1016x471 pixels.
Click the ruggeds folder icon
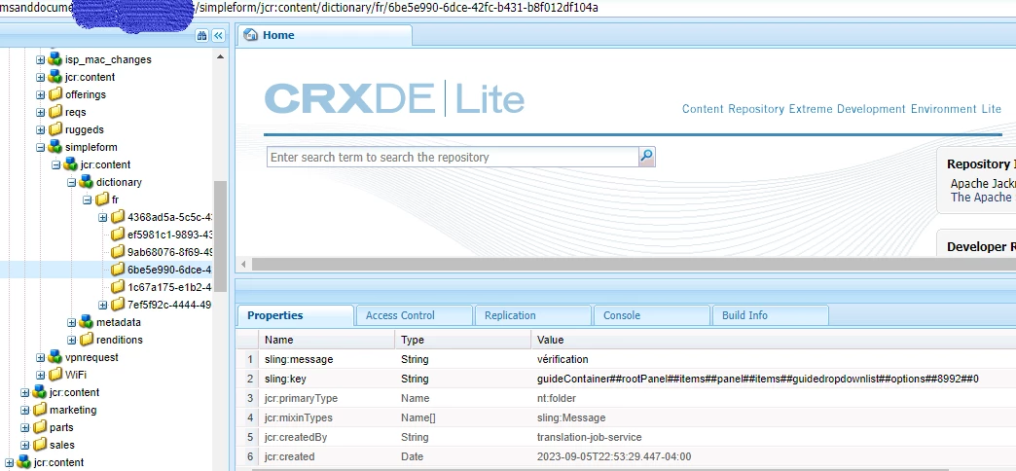click(x=55, y=129)
